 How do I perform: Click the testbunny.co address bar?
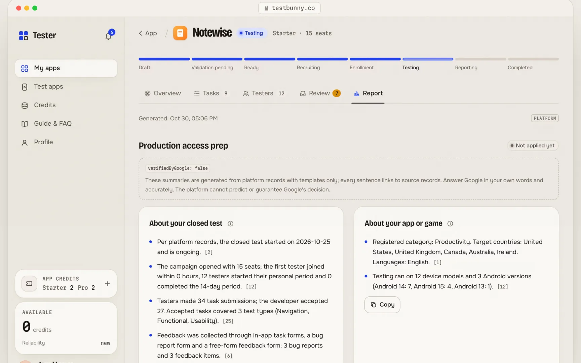pyautogui.click(x=289, y=8)
